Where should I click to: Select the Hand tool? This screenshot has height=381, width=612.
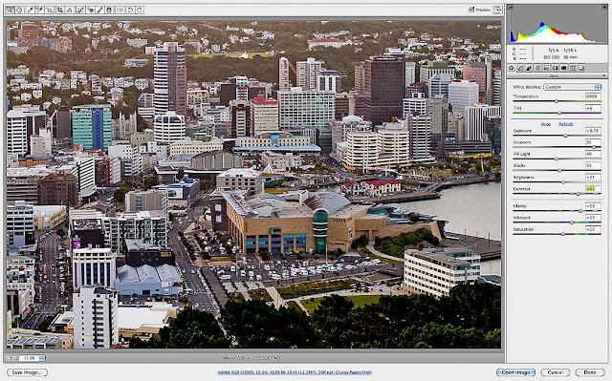19,11
